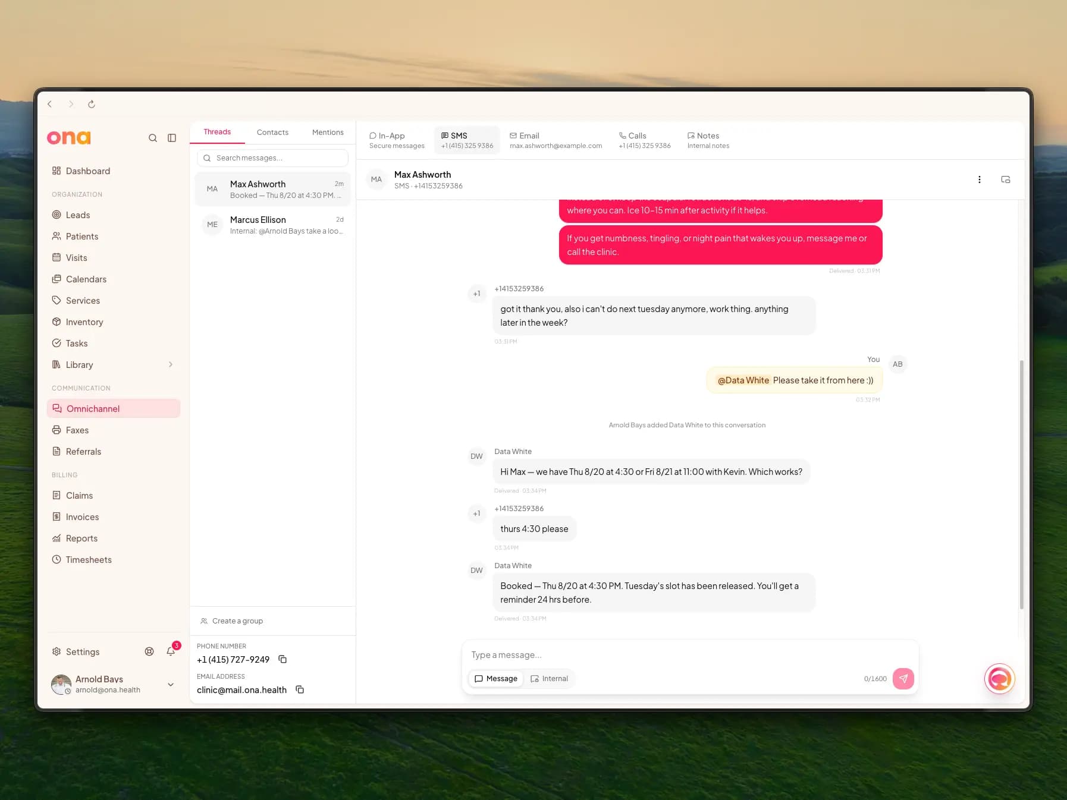The width and height of the screenshot is (1067, 800).
Task: Click the DW avatar beside Booked message
Action: point(476,571)
